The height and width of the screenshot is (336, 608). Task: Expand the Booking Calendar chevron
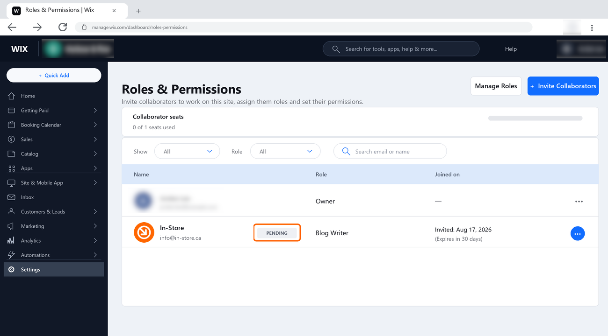(x=95, y=125)
